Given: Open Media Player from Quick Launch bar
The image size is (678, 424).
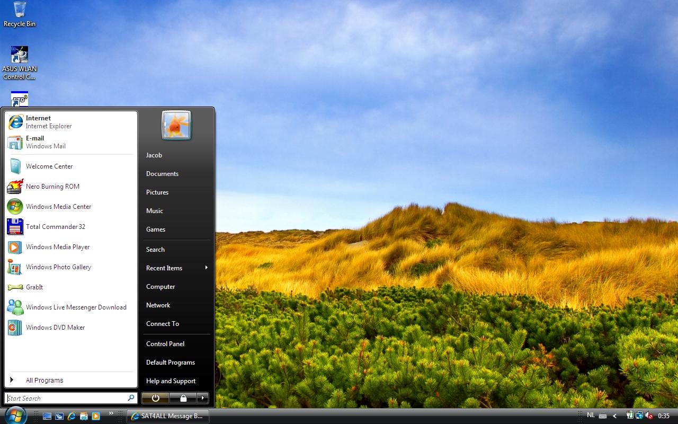Looking at the screenshot, I should click(x=96, y=416).
